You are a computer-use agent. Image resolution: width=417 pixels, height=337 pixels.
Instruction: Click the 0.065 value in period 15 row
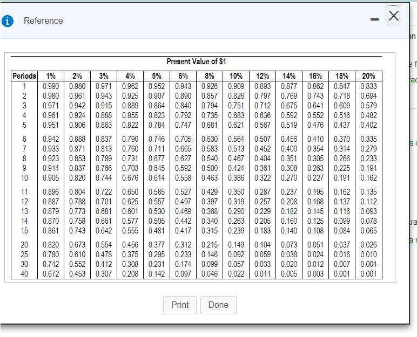[368, 231]
